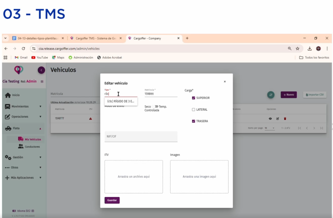Click the red ITV warning triangle
This screenshot has width=333, height=218.
(x=90, y=119)
